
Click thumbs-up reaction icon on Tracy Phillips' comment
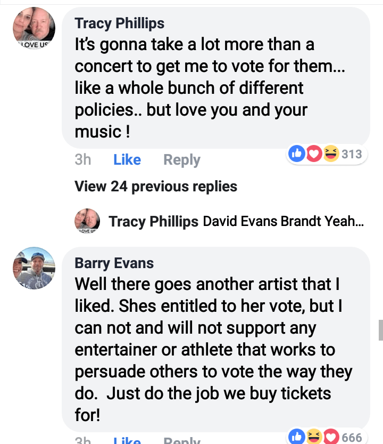coord(296,154)
